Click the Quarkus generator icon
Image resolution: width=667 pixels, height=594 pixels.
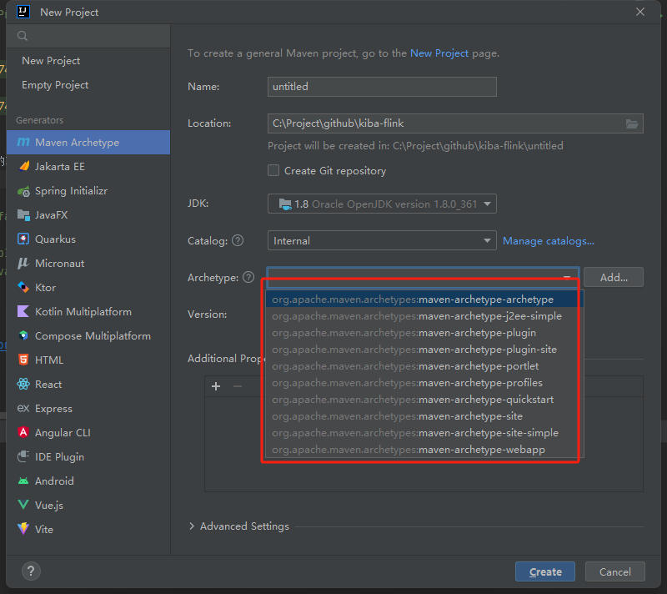pos(23,239)
